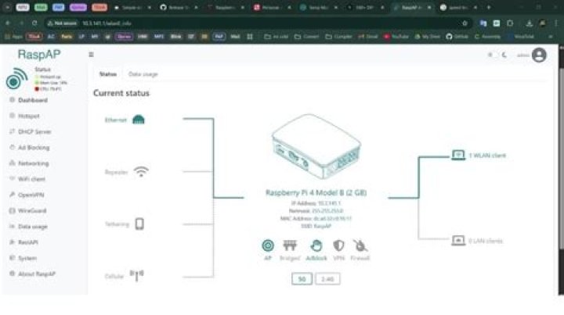The width and height of the screenshot is (564, 315).
Task: Click the Ethernet port icon
Action: click(x=139, y=120)
